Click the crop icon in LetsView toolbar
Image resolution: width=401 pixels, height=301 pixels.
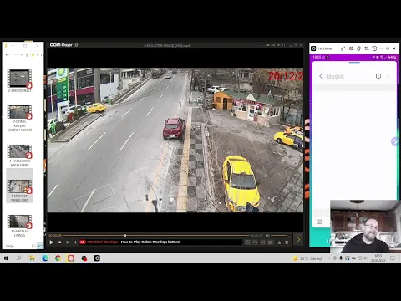[367, 48]
